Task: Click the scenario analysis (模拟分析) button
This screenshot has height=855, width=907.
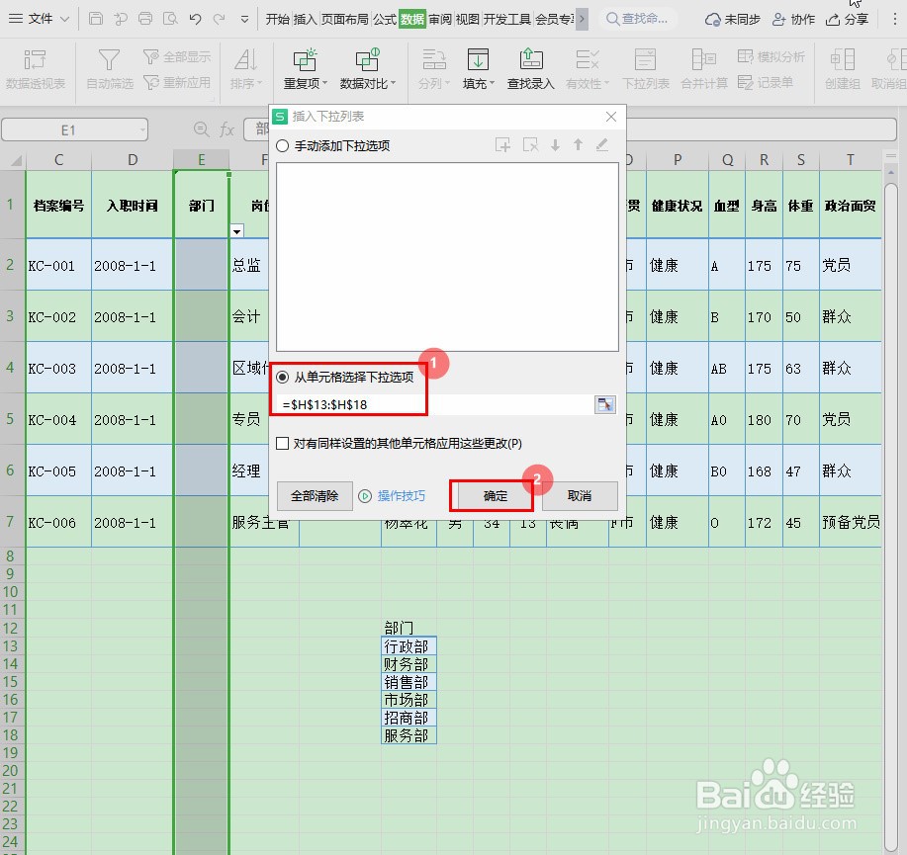Action: (x=771, y=56)
